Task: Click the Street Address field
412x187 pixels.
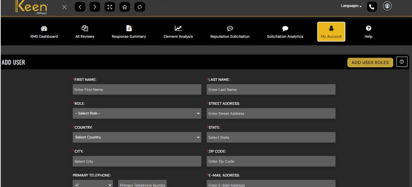Action: pyautogui.click(x=271, y=113)
